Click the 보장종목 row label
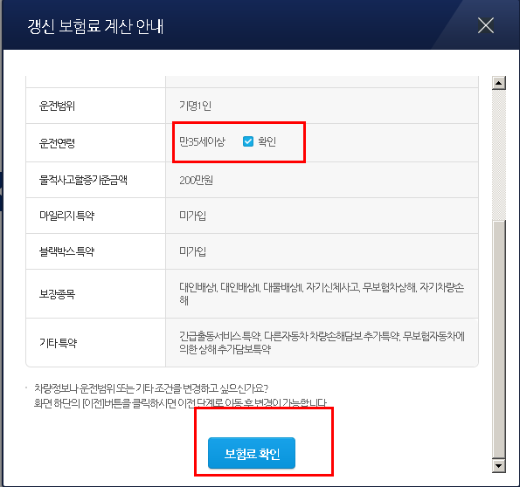Image resolution: width=520 pixels, height=487 pixels. [x=57, y=294]
